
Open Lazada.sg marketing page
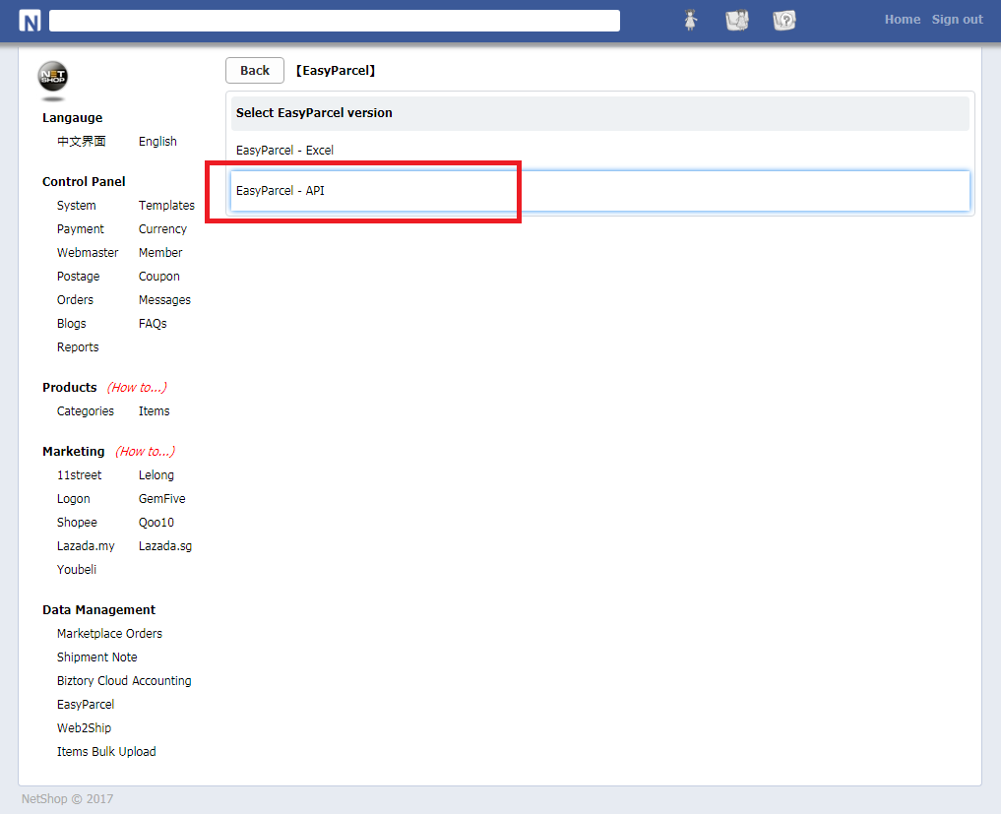point(165,545)
